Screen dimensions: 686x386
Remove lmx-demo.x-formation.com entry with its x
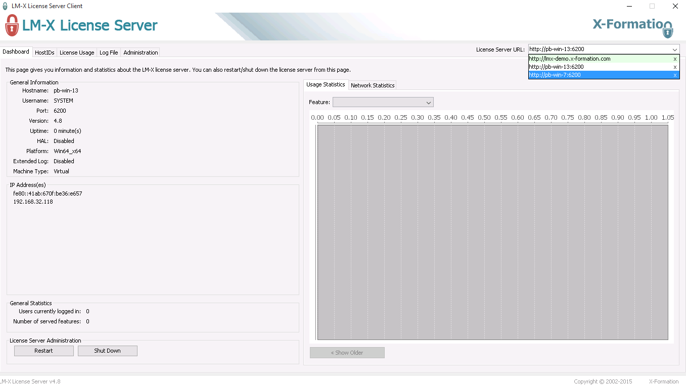[675, 59]
